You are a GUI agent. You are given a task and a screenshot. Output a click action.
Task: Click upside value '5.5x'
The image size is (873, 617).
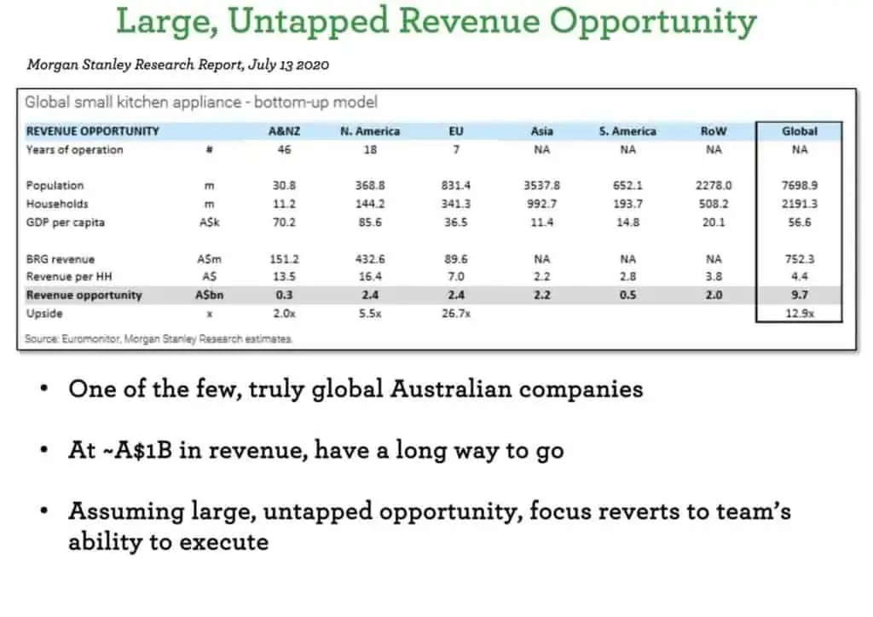click(370, 314)
